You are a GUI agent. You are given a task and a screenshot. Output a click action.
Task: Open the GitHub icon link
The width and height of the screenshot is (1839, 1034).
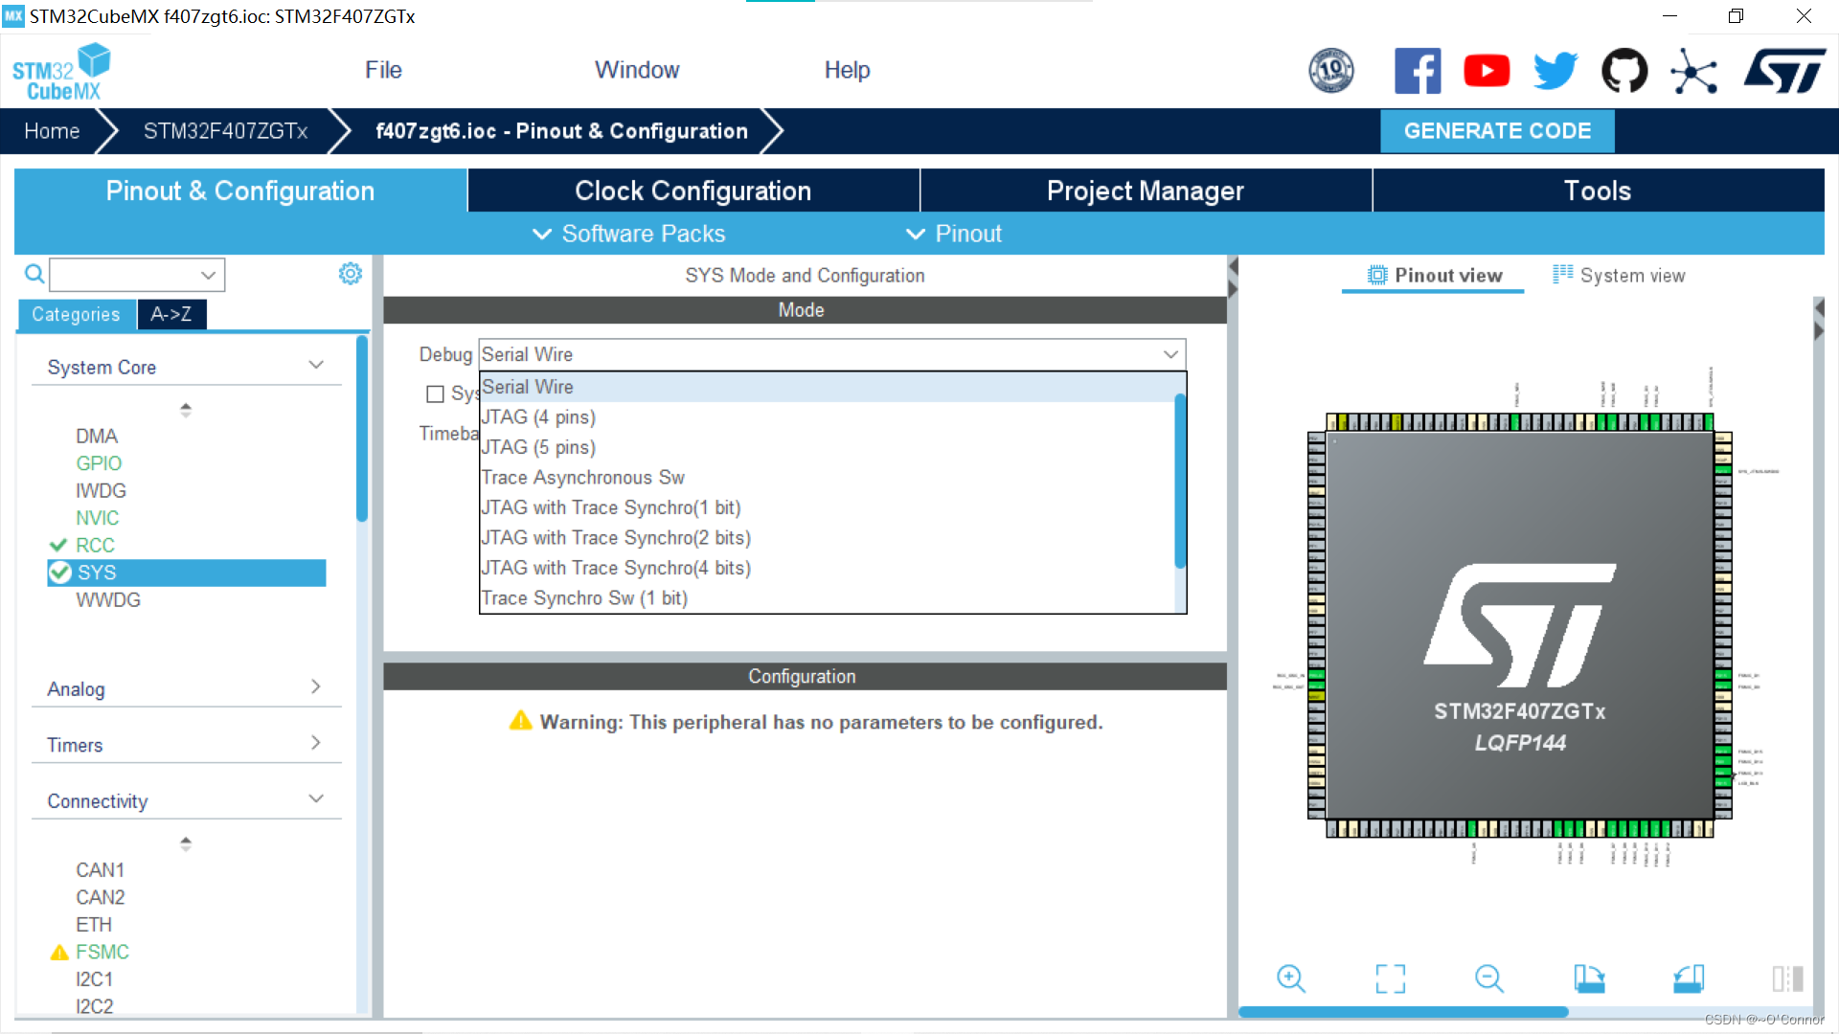tap(1624, 71)
